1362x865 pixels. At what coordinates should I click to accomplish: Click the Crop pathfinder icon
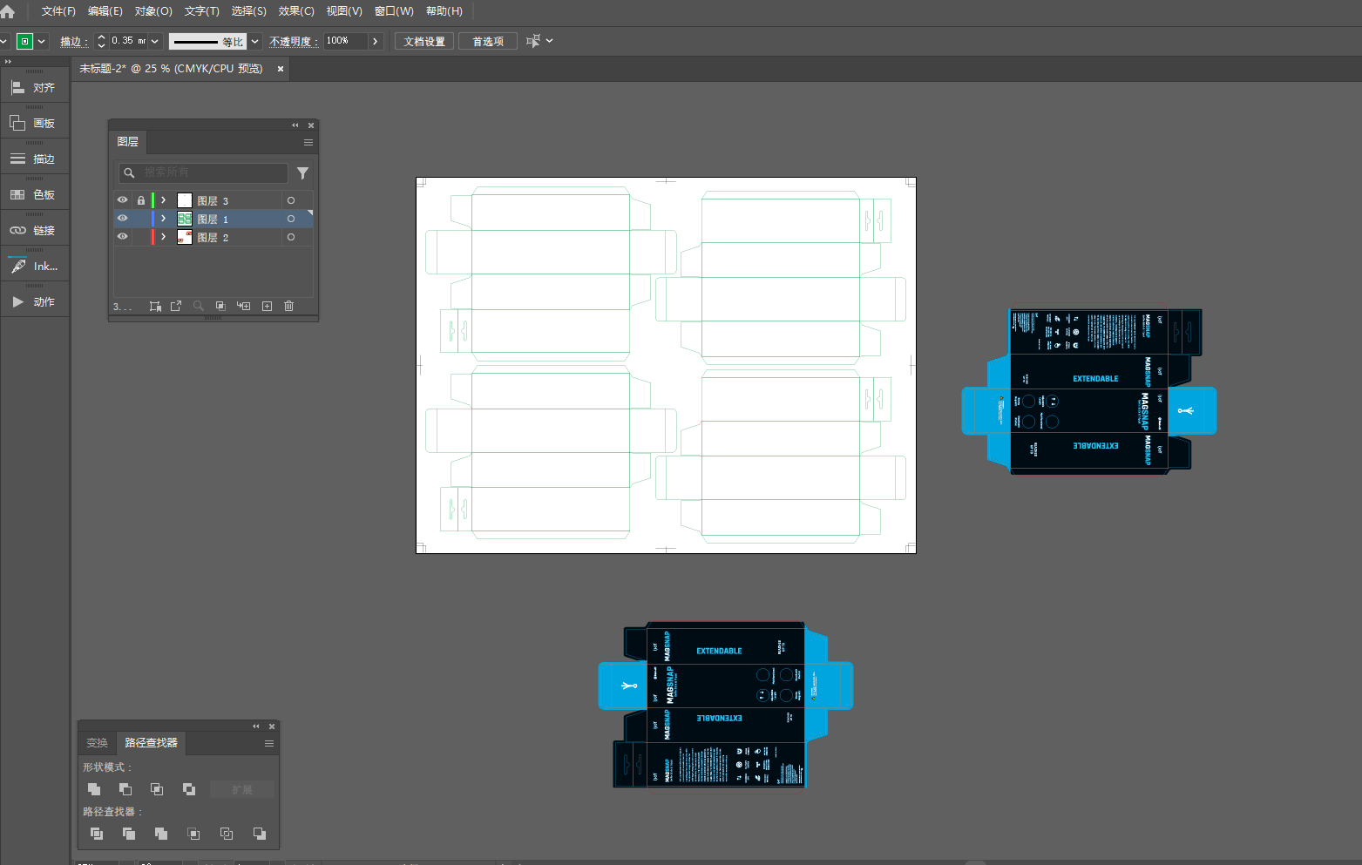[x=194, y=834]
